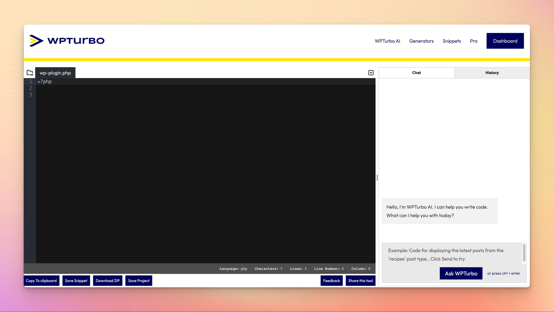Viewport: 554px width, 312px height.
Task: Click the Copy To Clipboard icon button
Action: [41, 281]
